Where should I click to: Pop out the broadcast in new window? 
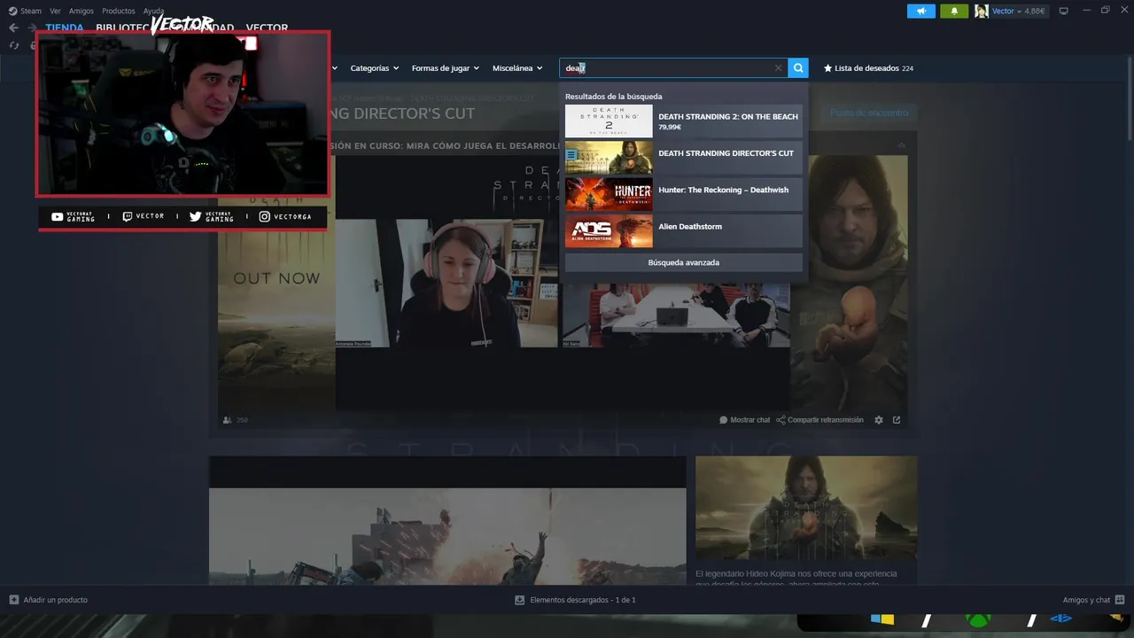point(897,420)
